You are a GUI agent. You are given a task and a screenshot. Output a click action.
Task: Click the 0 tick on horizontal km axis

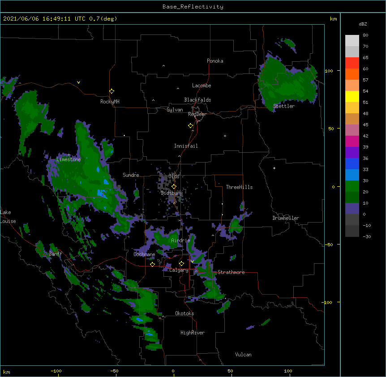(173, 371)
